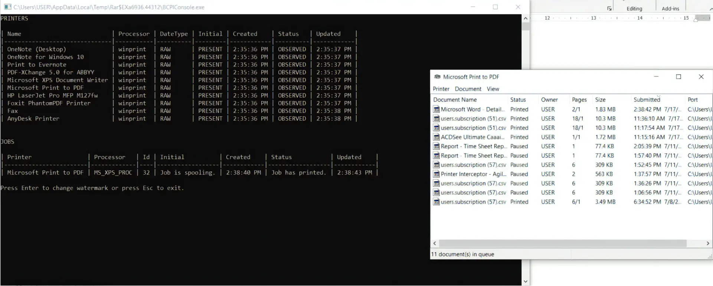Click the document icon for Microsoft Word - Detail job
Image resolution: width=713 pixels, height=286 pixels.
(x=436, y=109)
